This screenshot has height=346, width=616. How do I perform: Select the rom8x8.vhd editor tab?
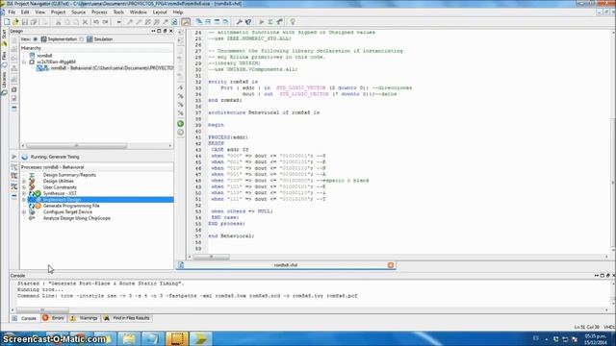click(286, 265)
